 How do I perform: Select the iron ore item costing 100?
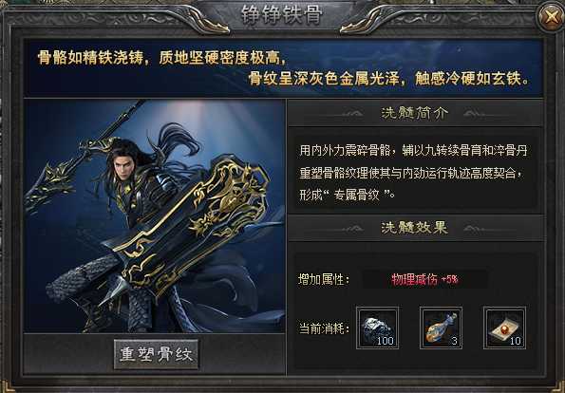377,327
